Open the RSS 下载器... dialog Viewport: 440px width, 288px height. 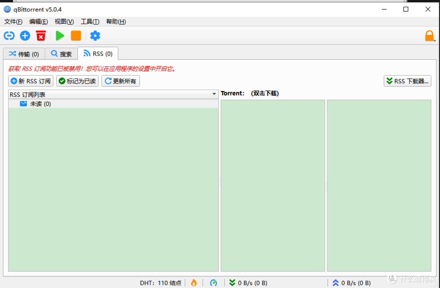407,81
